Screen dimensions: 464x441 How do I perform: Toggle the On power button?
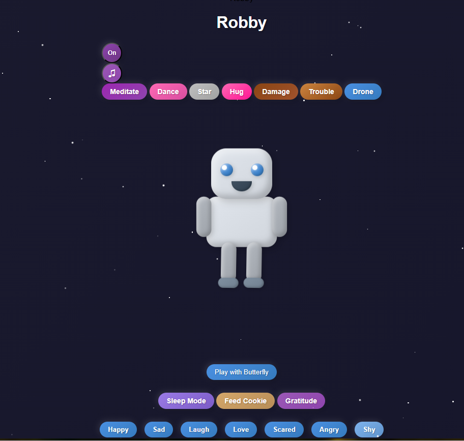[112, 53]
